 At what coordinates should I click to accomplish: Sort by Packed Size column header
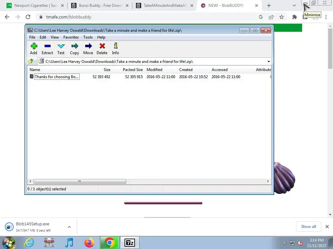128,70
